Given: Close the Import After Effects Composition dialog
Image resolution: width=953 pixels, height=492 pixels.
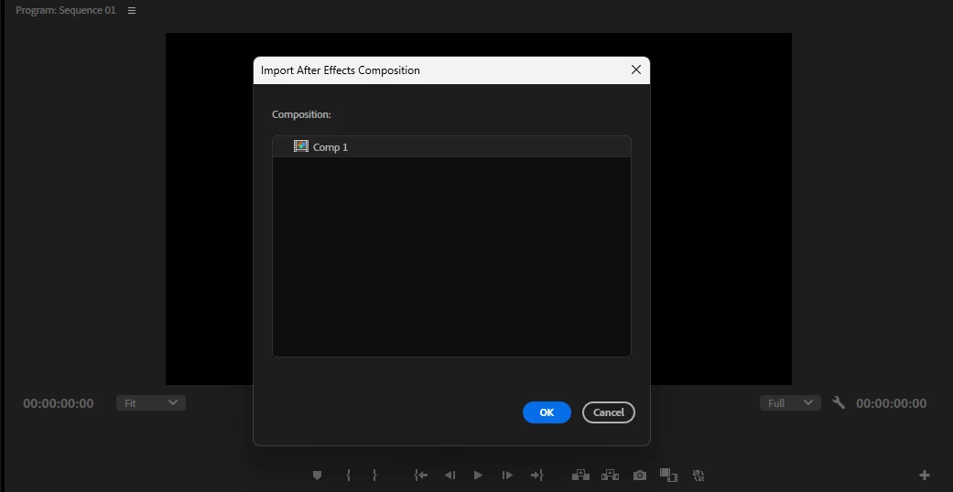Looking at the screenshot, I should click(635, 70).
